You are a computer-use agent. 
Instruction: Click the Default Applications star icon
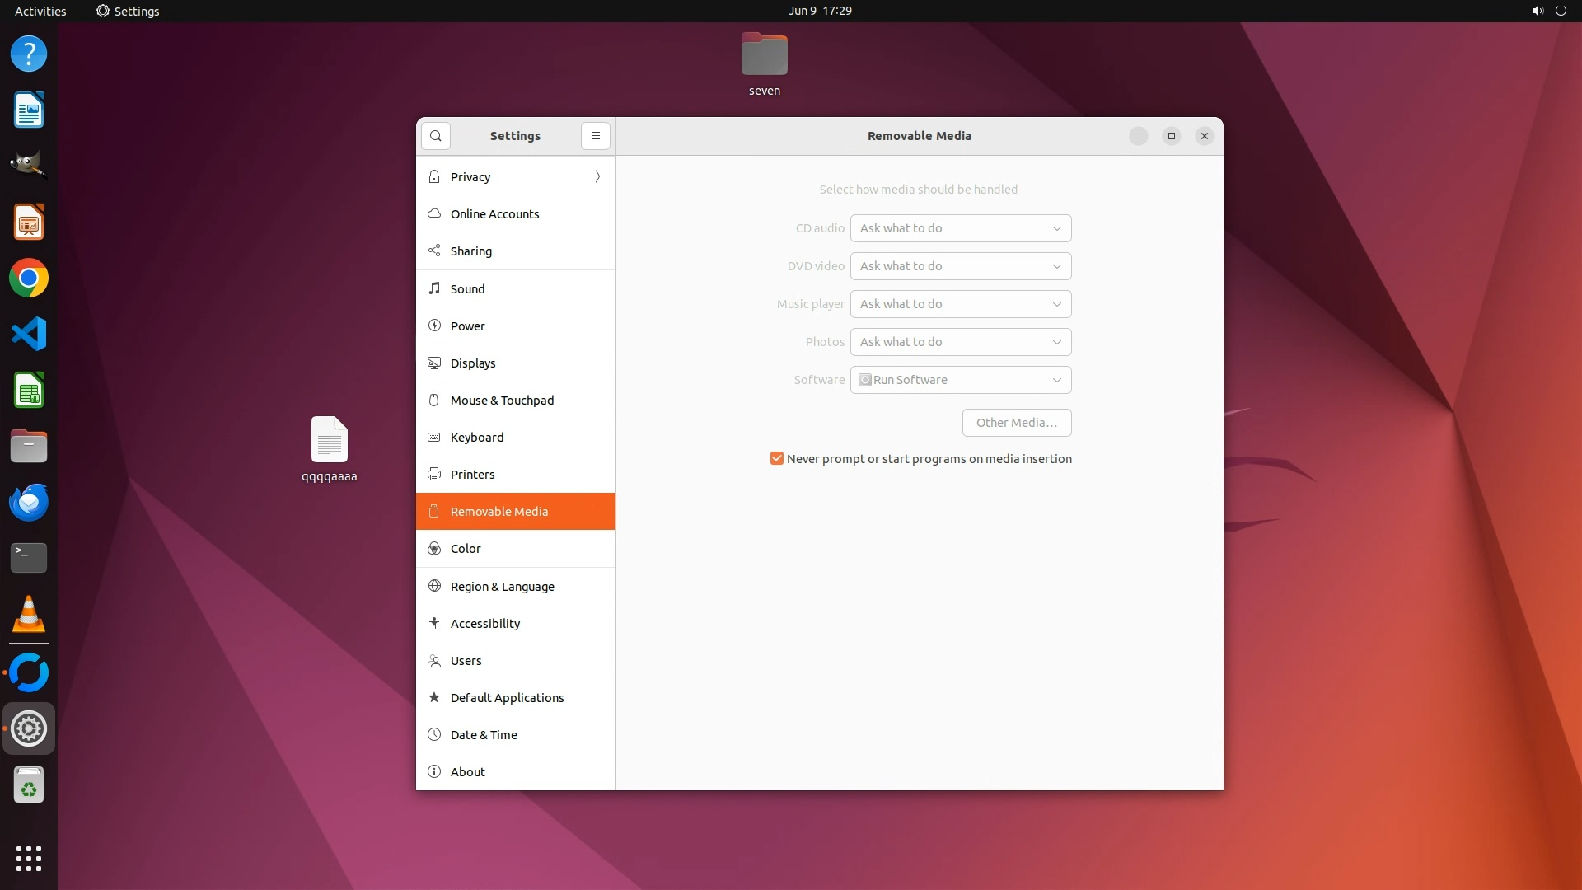coord(434,697)
